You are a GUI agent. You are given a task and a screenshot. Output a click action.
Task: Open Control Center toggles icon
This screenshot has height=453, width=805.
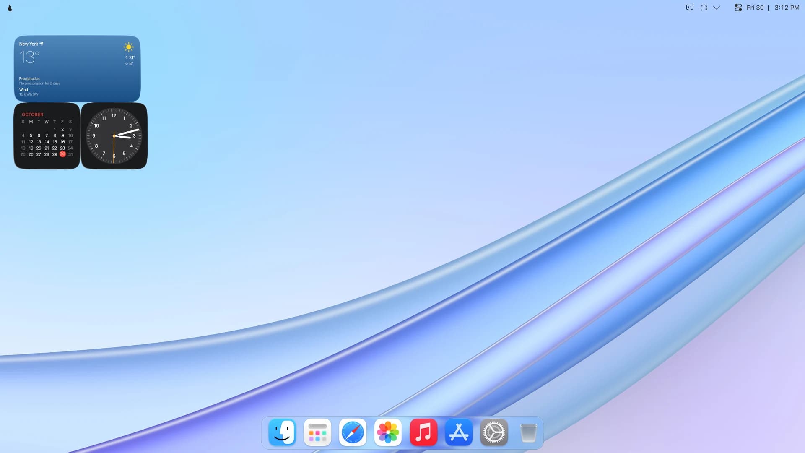738,8
